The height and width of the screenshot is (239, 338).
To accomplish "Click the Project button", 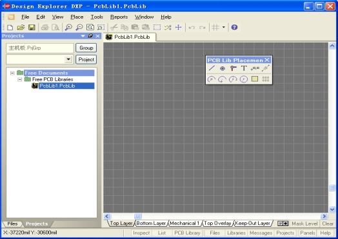I will 86,59.
